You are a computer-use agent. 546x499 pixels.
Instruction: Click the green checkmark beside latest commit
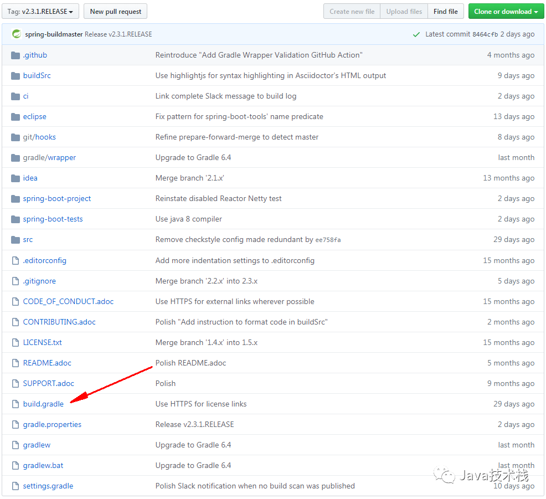(x=416, y=34)
